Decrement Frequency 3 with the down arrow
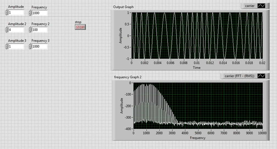This screenshot has width=277, height=149. tap(30, 48)
